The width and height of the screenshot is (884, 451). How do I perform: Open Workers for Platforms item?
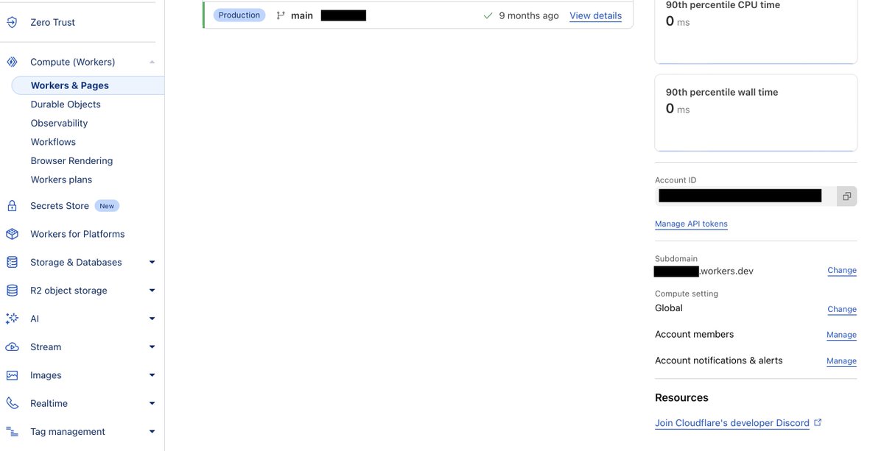(x=77, y=234)
